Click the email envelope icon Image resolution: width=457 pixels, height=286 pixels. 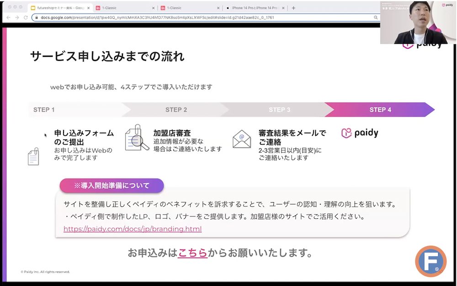click(x=242, y=139)
